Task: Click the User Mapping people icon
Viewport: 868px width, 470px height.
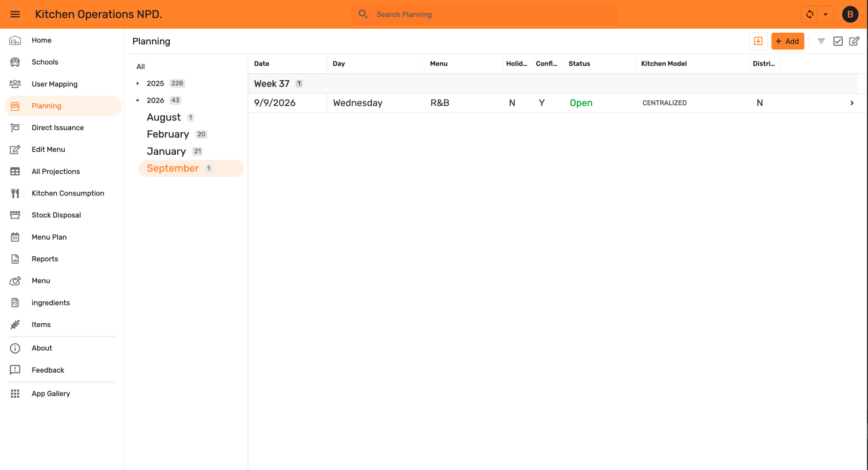Action: point(15,84)
